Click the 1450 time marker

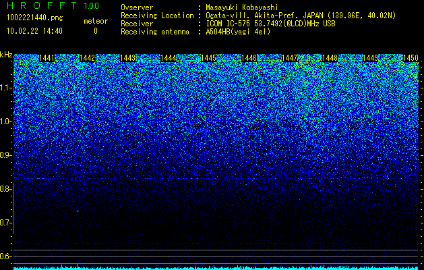click(x=411, y=58)
